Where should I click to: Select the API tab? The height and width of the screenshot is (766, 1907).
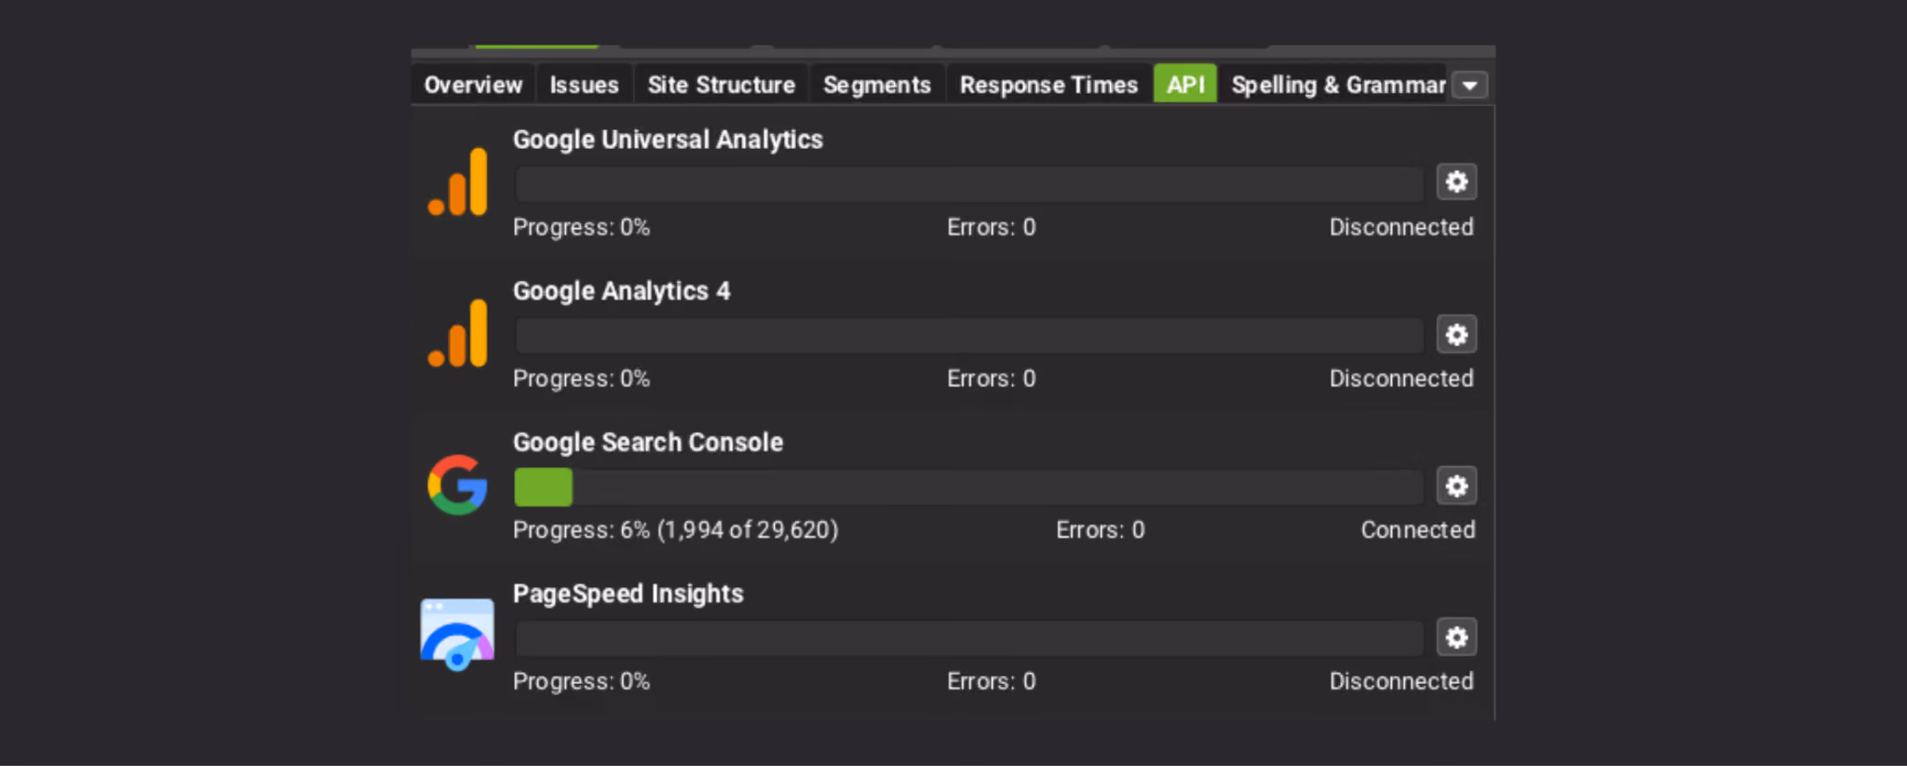click(x=1185, y=85)
